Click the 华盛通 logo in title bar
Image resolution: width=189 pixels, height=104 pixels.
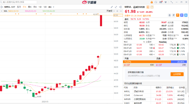click(89, 2)
